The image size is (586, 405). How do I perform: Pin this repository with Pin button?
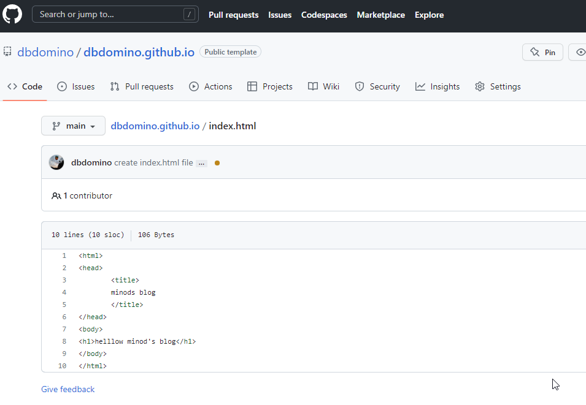coord(542,52)
